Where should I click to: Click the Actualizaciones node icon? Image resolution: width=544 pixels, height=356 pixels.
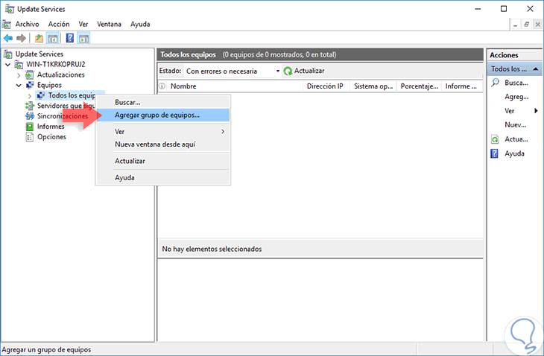30,75
